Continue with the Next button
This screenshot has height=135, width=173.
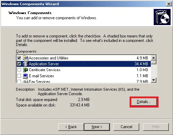pyautogui.click(x=97, y=127)
